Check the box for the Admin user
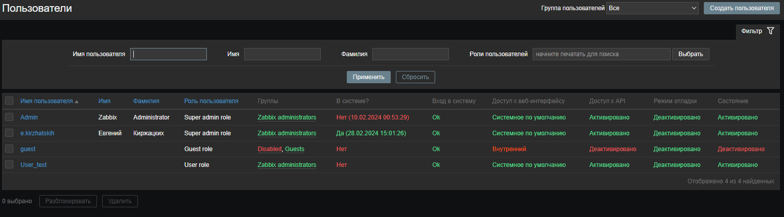The image size is (784, 217). 9,117
